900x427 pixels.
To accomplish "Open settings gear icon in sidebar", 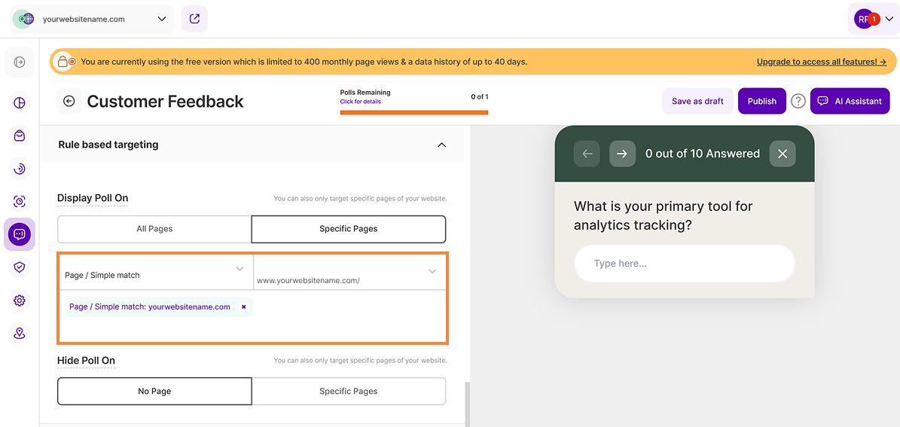I will coord(20,300).
